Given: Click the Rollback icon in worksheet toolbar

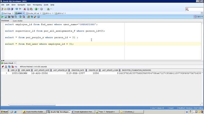Looking at the screenshot, I should (24, 17).
